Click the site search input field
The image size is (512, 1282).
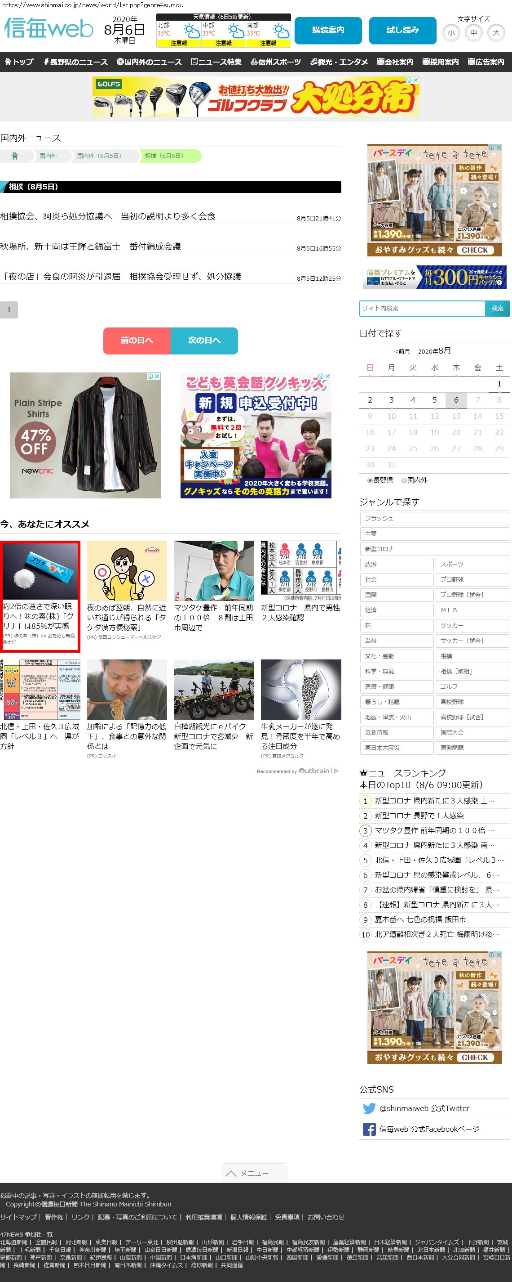pyautogui.click(x=422, y=308)
